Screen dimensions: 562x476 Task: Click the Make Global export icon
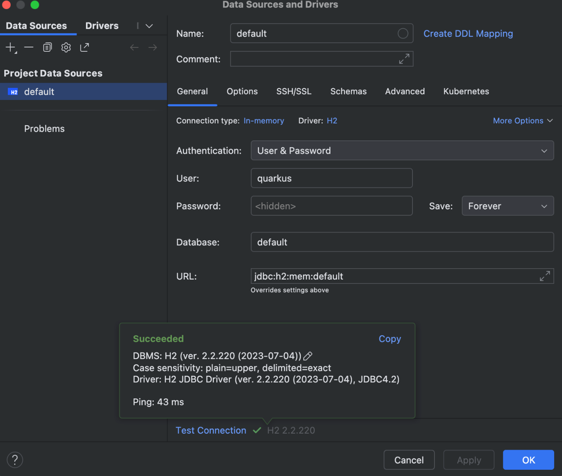tap(84, 48)
